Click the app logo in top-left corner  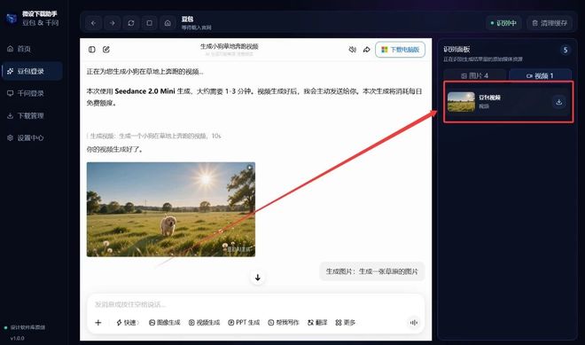[x=12, y=18]
